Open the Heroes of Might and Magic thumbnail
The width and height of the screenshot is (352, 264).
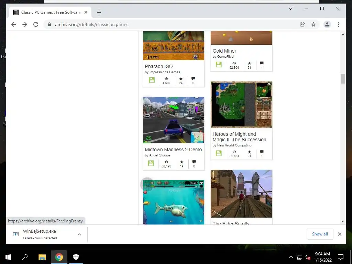pyautogui.click(x=241, y=104)
